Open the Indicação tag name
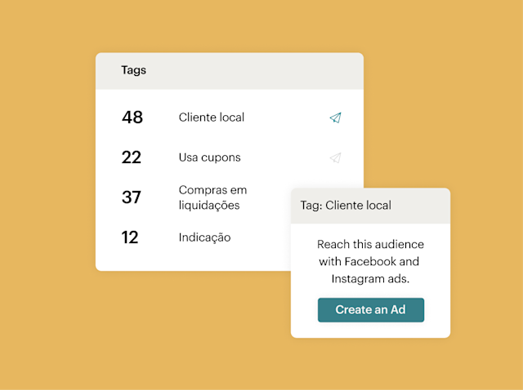 click(204, 237)
